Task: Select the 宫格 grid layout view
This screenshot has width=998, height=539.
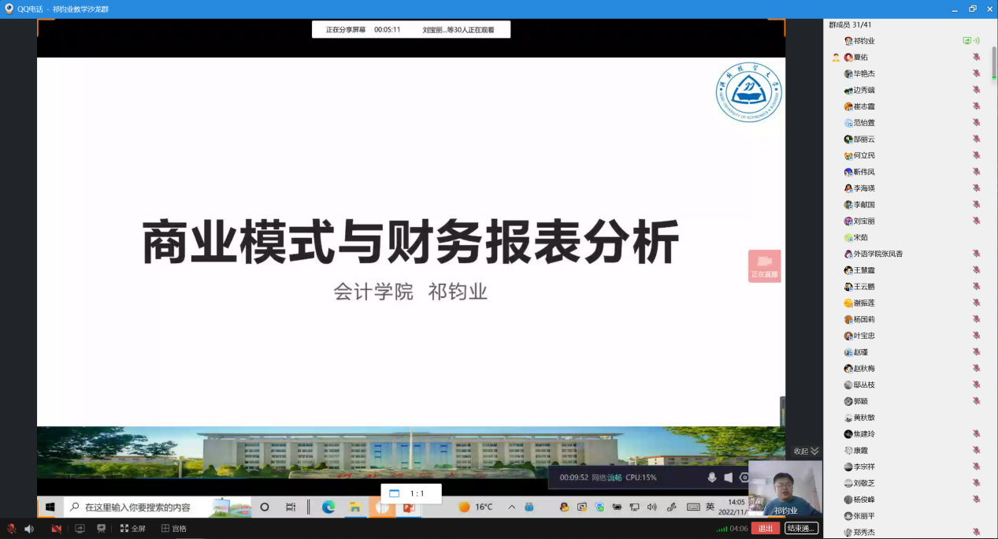Action: [x=174, y=529]
